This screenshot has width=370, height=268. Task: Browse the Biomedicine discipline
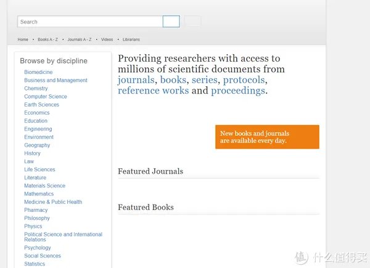(x=38, y=72)
